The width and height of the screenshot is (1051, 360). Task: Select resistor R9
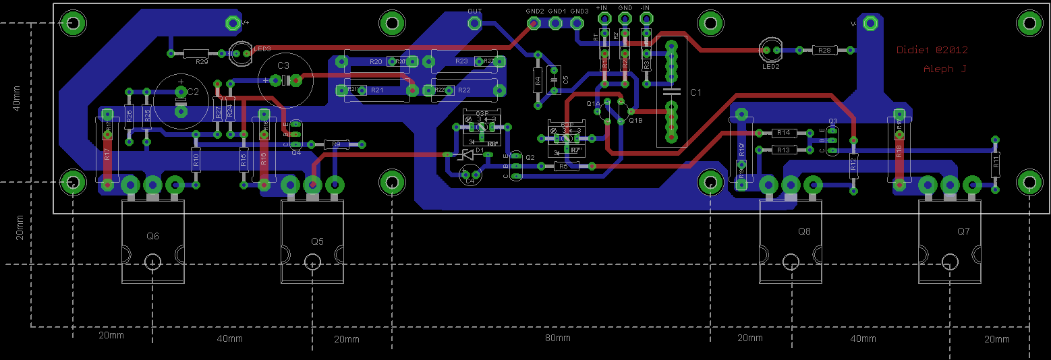click(335, 144)
